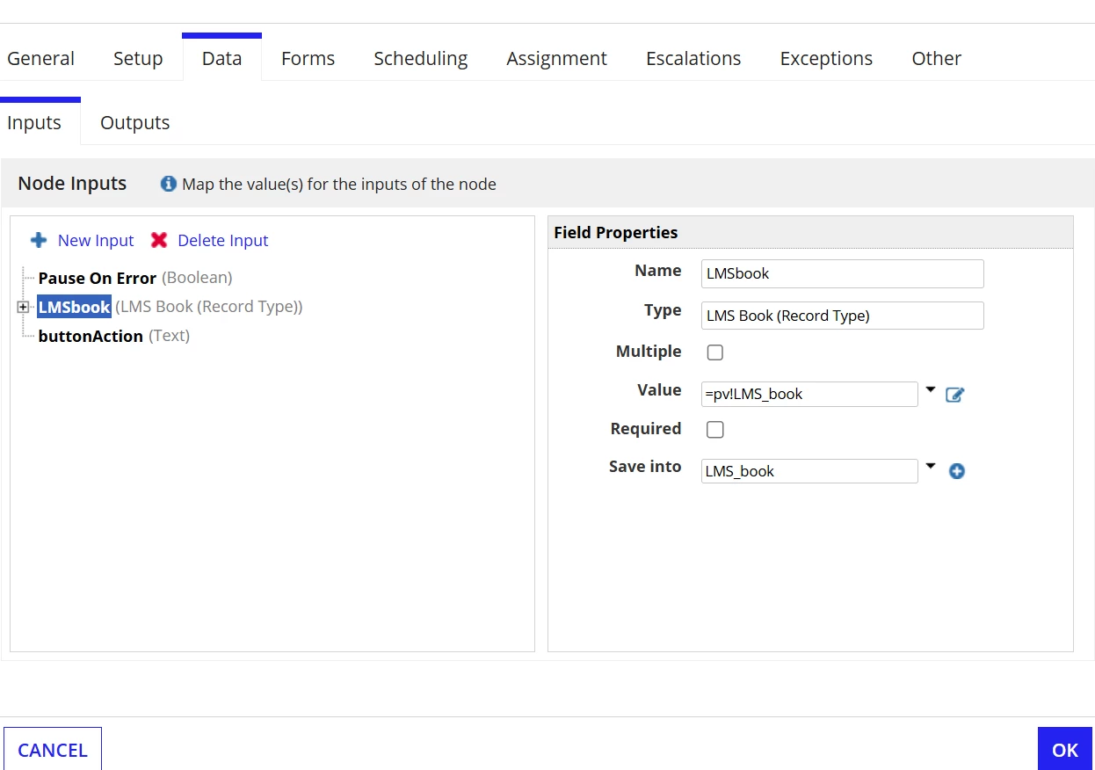Expand the LMSbook tree node
This screenshot has width=1095, height=770.
pyautogui.click(x=23, y=307)
